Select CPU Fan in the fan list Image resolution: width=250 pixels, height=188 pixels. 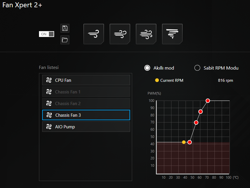(86, 80)
